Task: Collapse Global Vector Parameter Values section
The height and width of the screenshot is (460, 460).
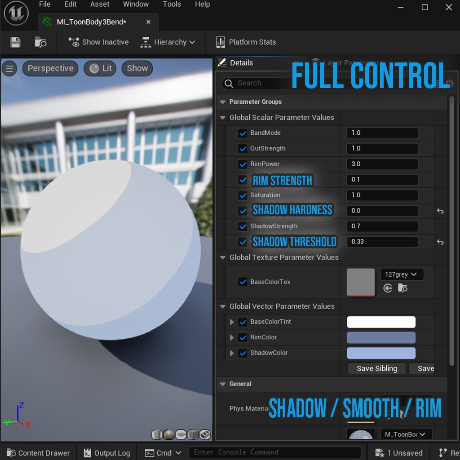Action: click(223, 306)
